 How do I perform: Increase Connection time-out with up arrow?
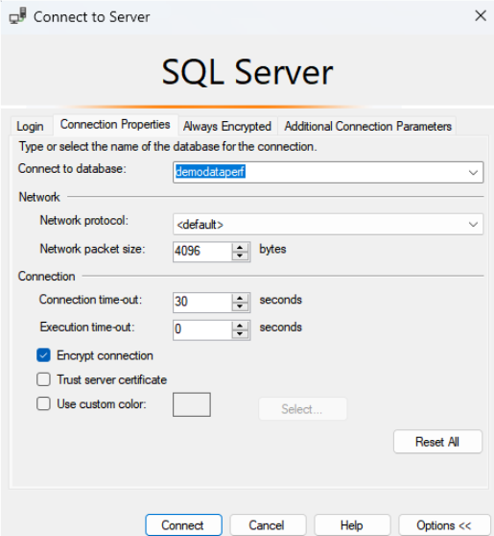240,298
